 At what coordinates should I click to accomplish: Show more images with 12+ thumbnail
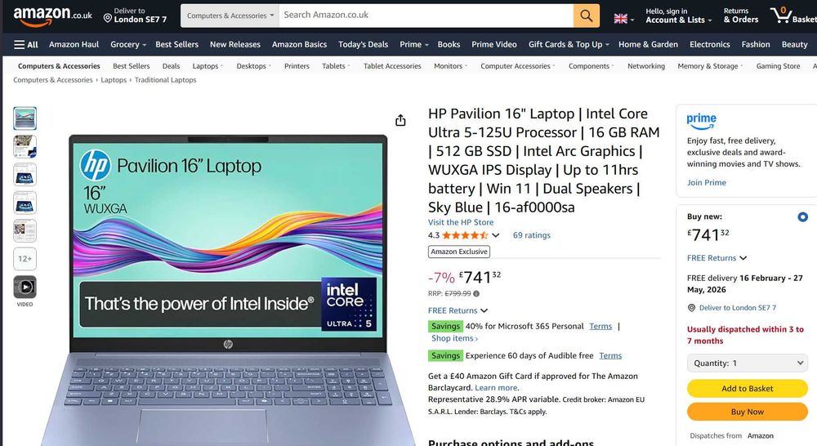(25, 259)
